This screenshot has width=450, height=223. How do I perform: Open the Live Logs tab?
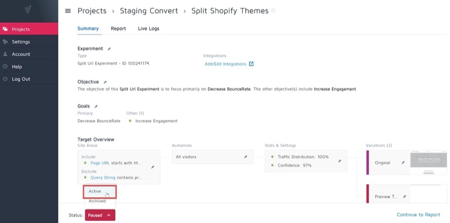[148, 28]
